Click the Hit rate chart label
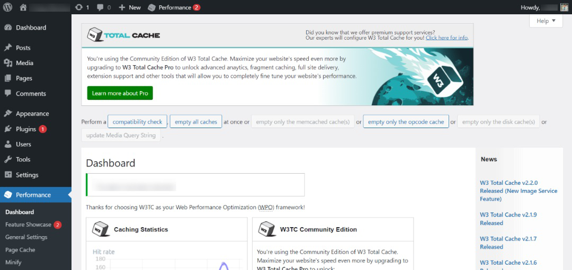 coord(104,252)
